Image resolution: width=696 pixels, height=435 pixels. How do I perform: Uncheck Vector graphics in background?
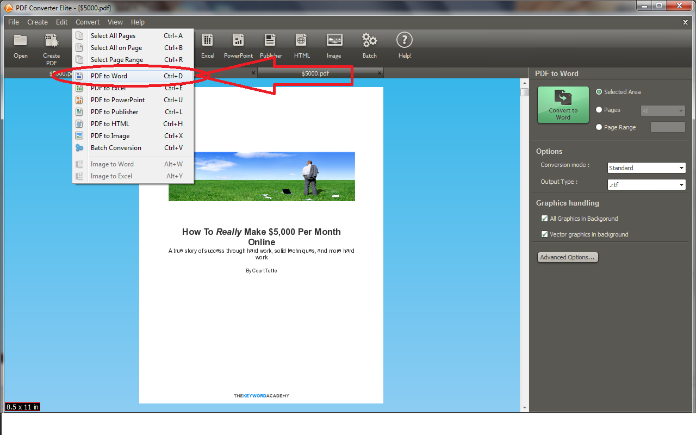pos(544,234)
